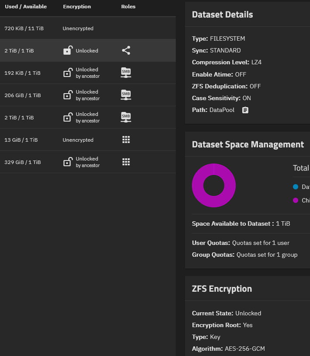Click the Encryption column header
Image resolution: width=310 pixels, height=356 pixels.
77,7
